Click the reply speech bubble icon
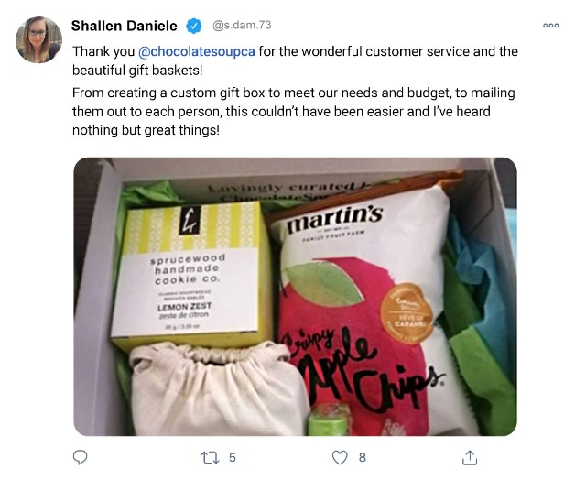 80,457
